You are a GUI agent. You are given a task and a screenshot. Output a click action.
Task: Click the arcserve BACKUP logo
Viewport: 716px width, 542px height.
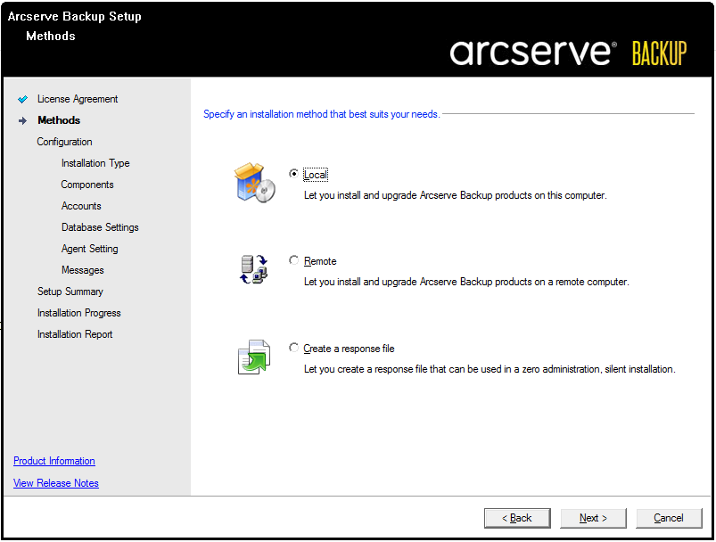pyautogui.click(x=568, y=53)
